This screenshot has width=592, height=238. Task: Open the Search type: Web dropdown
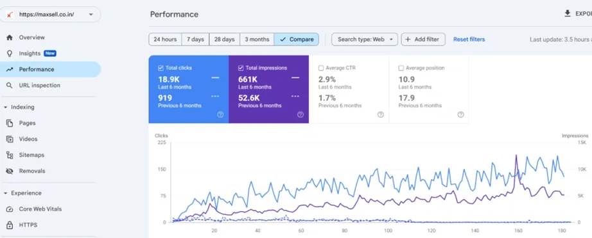point(365,39)
